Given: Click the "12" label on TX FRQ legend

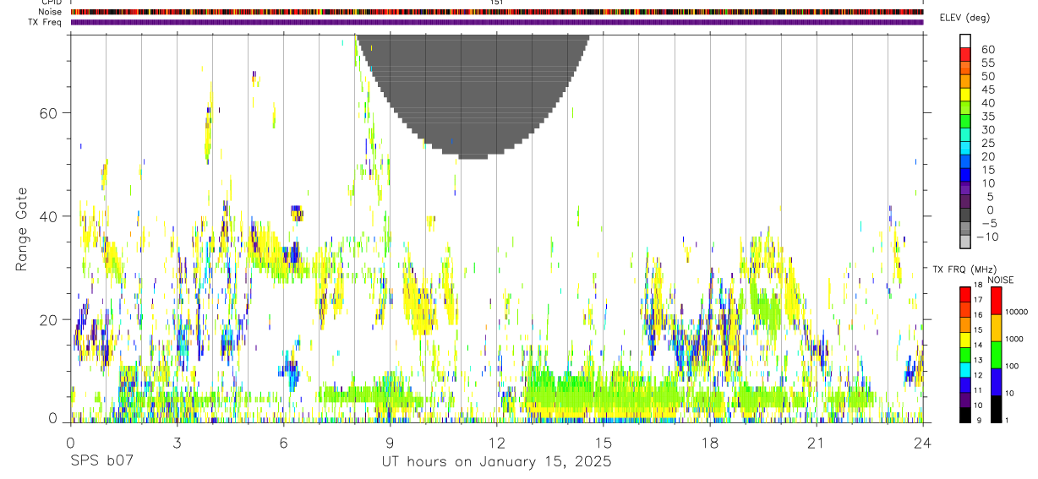Looking at the screenshot, I should [x=977, y=375].
